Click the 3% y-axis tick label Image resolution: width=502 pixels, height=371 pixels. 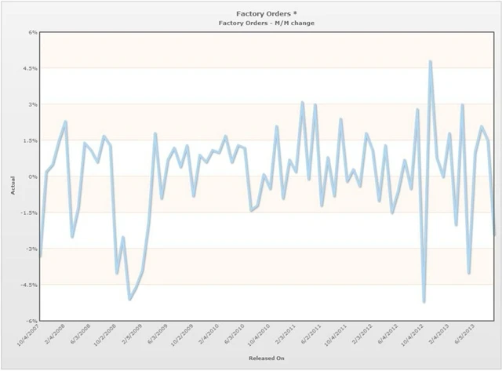coord(34,104)
